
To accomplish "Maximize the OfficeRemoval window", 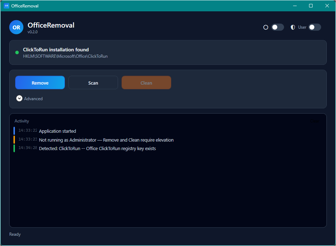I will tap(311, 6).
